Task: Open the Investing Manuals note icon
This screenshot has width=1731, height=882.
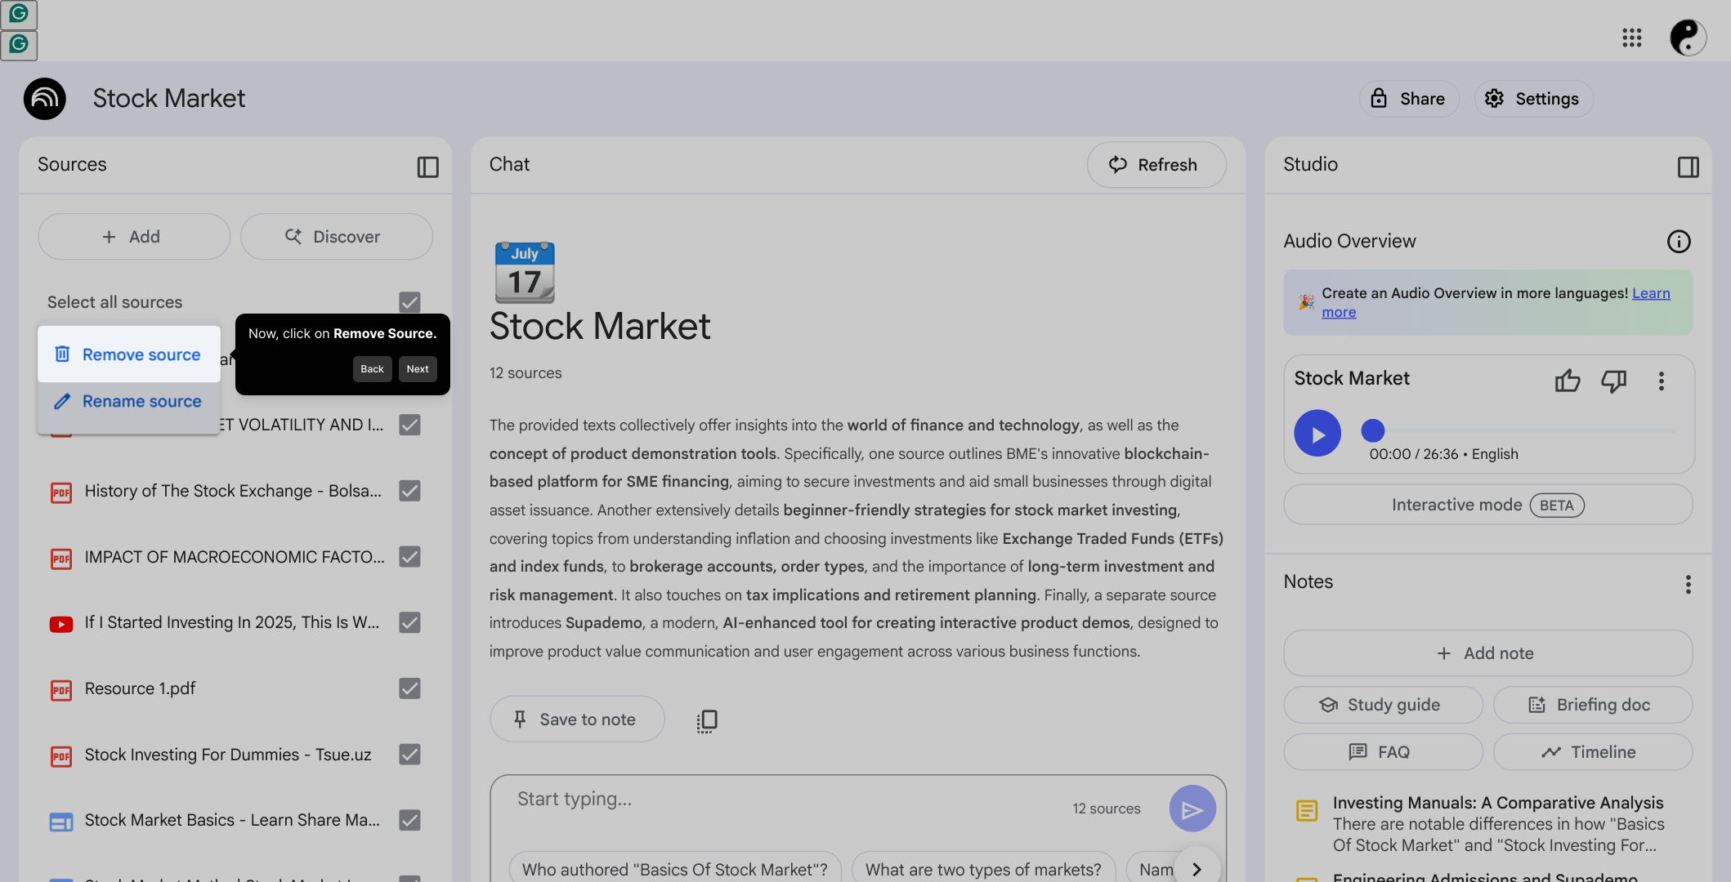Action: (x=1307, y=810)
